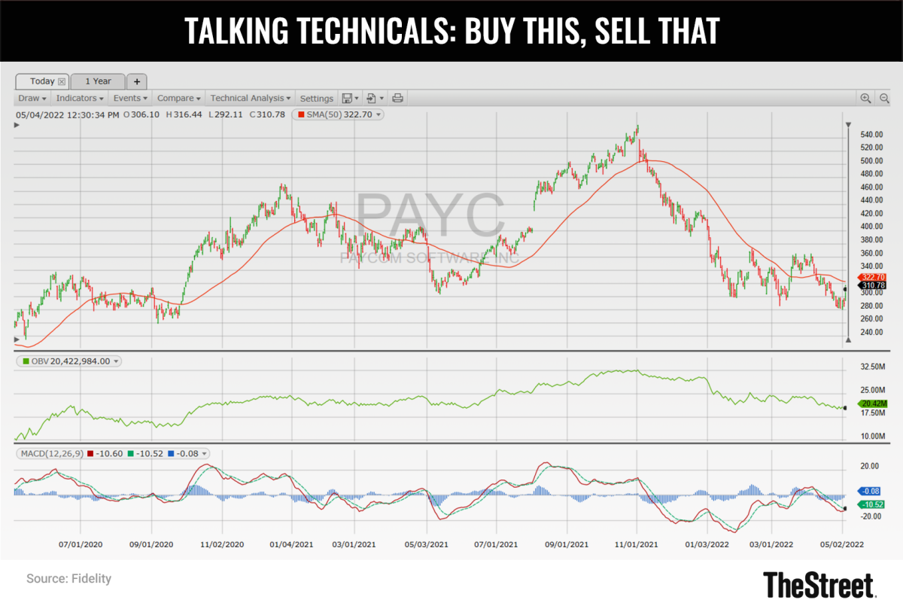Switch to the Today tab
The width and height of the screenshot is (903, 609).
[42, 81]
